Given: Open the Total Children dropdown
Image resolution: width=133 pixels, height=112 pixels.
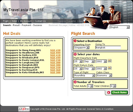Looking at the screenshot, I should [x=113, y=86].
